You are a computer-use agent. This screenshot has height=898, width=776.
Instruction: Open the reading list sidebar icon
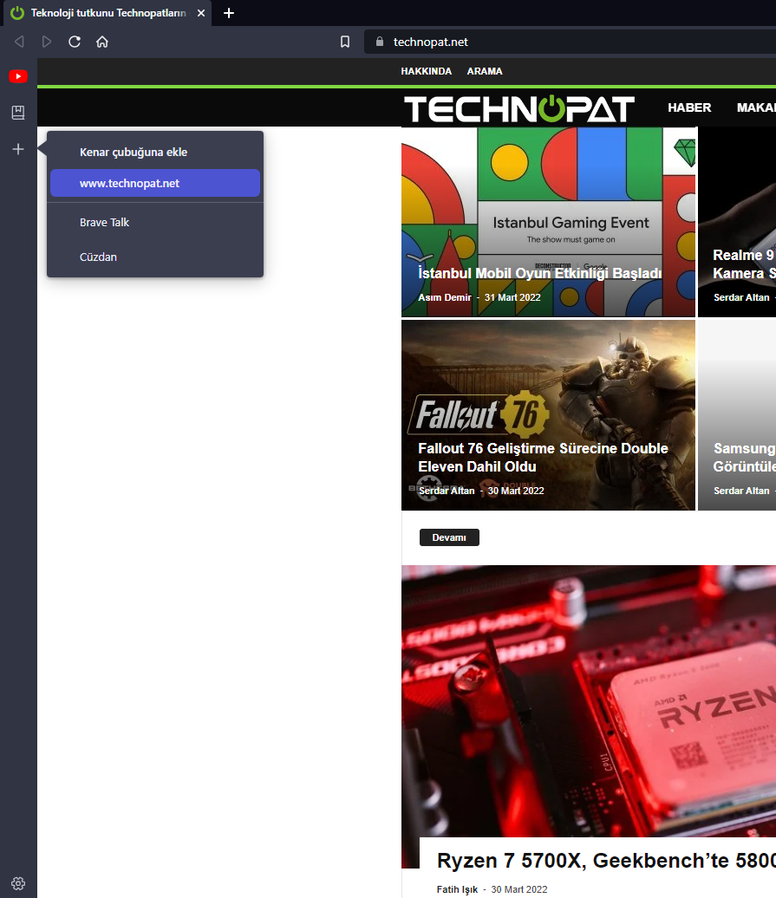point(17,113)
